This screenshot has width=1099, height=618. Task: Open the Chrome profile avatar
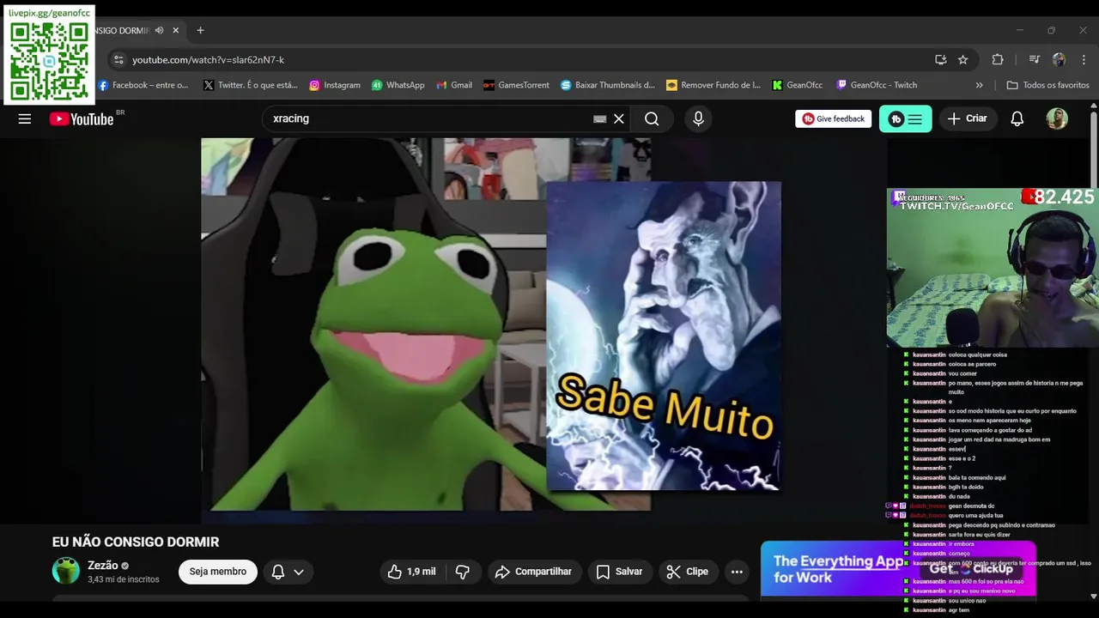(1059, 59)
